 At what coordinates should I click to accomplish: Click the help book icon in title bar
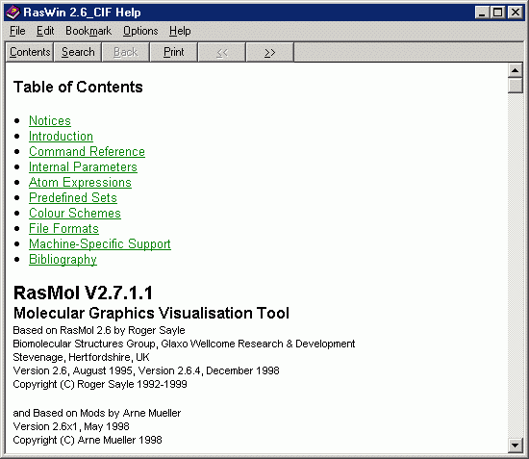[13, 13]
